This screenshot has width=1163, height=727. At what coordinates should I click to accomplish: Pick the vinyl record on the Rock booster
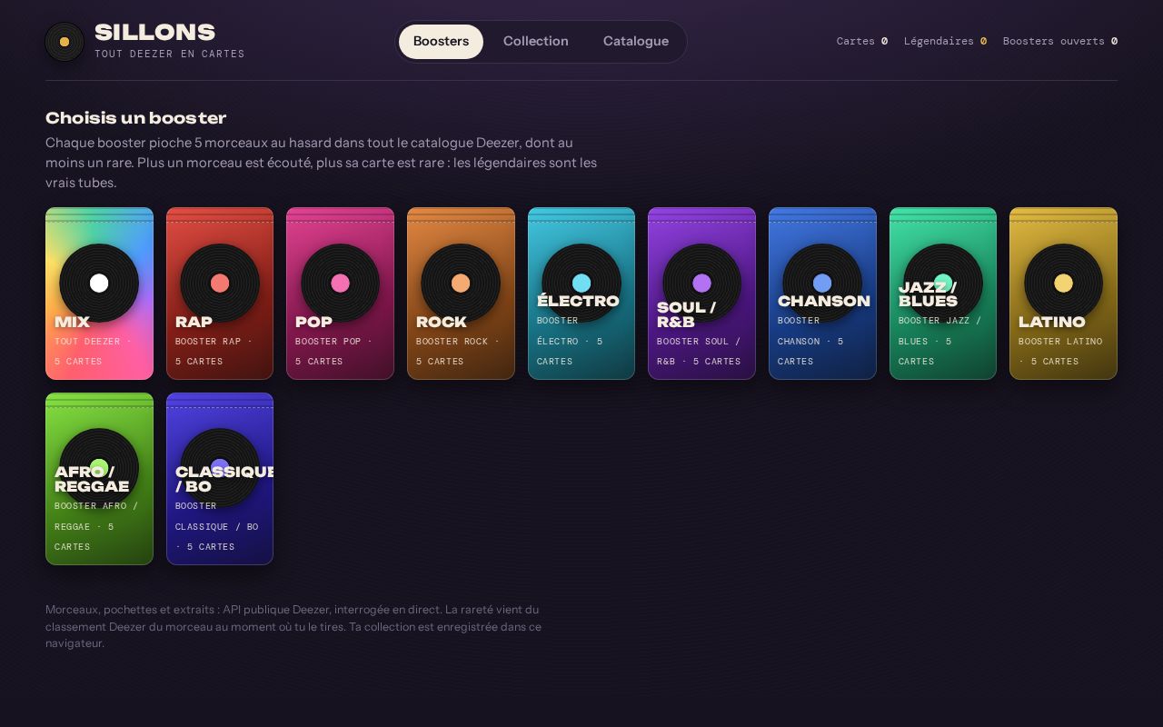pos(461,283)
